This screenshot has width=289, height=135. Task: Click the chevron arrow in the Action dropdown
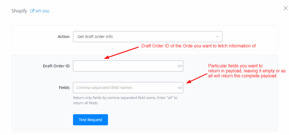pos(217,37)
